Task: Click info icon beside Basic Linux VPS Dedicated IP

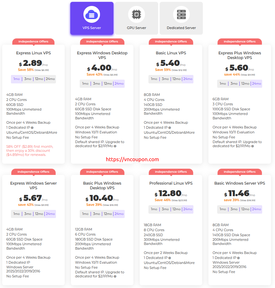Action: [x=170, y=128]
